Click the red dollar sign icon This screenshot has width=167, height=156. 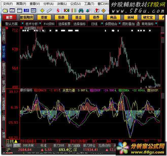58,10
